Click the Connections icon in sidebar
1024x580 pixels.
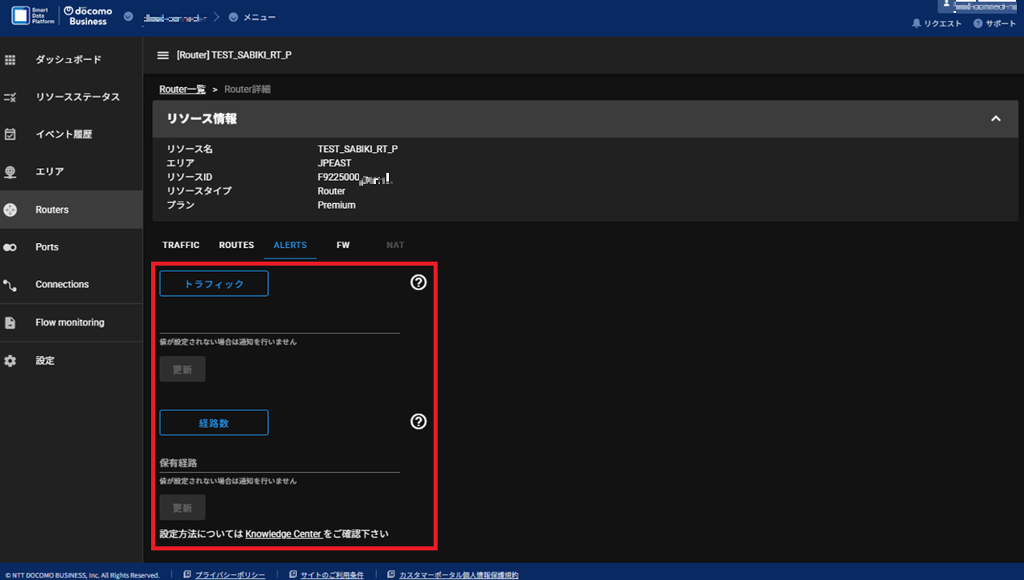click(10, 285)
